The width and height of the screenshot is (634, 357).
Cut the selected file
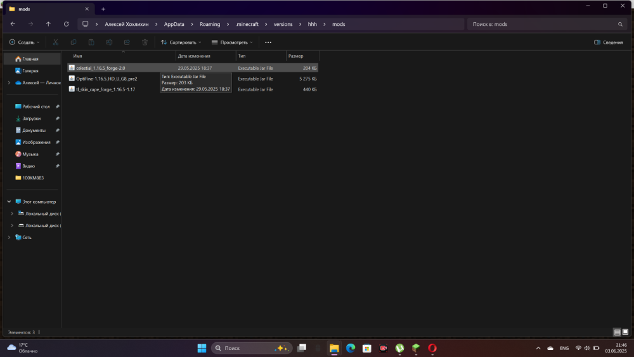[x=56, y=42]
